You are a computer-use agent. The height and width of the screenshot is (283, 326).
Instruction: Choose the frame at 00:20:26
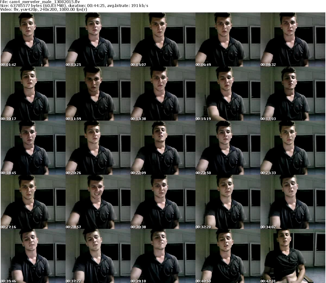(98, 148)
